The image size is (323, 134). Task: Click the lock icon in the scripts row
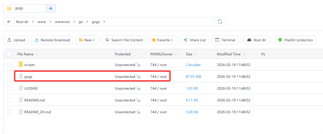coord(138,65)
